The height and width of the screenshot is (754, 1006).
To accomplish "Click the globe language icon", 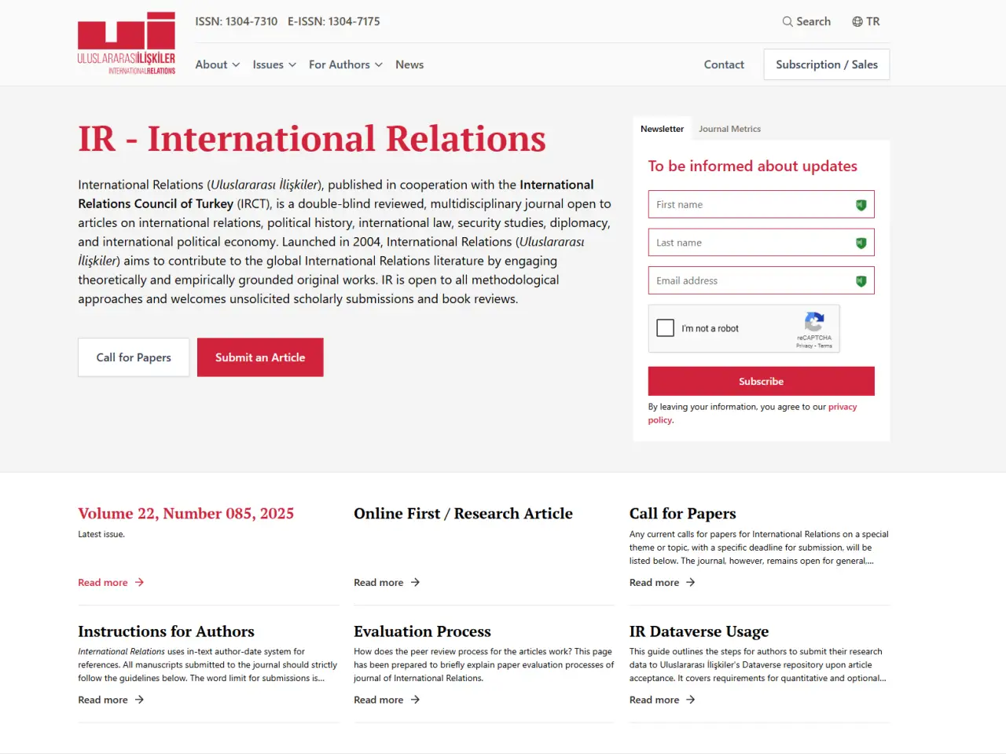I will (x=857, y=22).
